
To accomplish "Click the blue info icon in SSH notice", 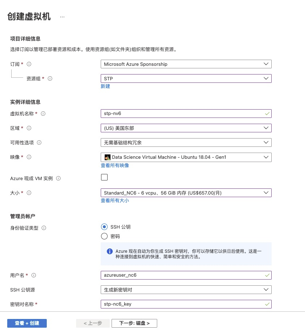I will coord(110,251).
